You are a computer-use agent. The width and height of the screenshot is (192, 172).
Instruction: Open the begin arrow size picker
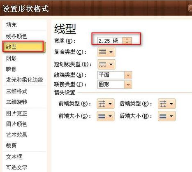tap(106, 116)
